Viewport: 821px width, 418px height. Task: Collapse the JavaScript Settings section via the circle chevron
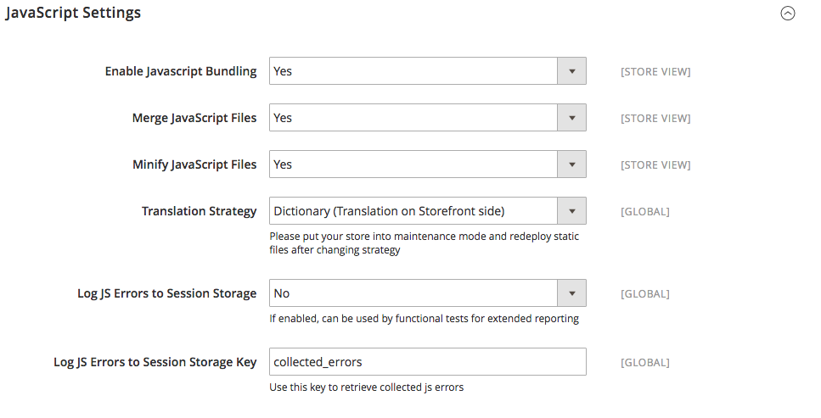pos(788,13)
